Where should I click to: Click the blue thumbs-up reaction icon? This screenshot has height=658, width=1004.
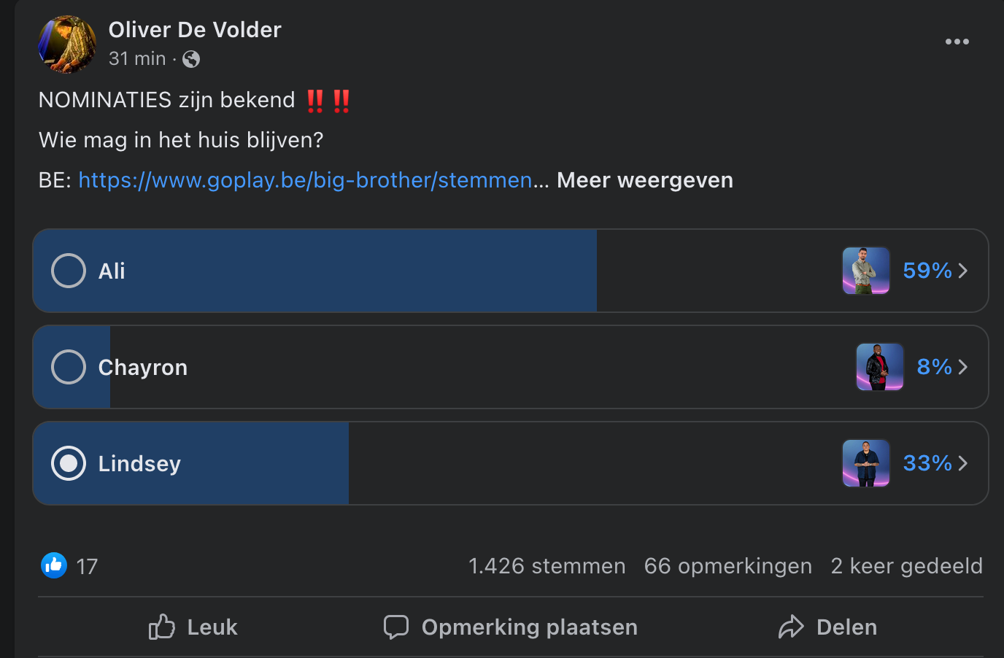point(54,565)
